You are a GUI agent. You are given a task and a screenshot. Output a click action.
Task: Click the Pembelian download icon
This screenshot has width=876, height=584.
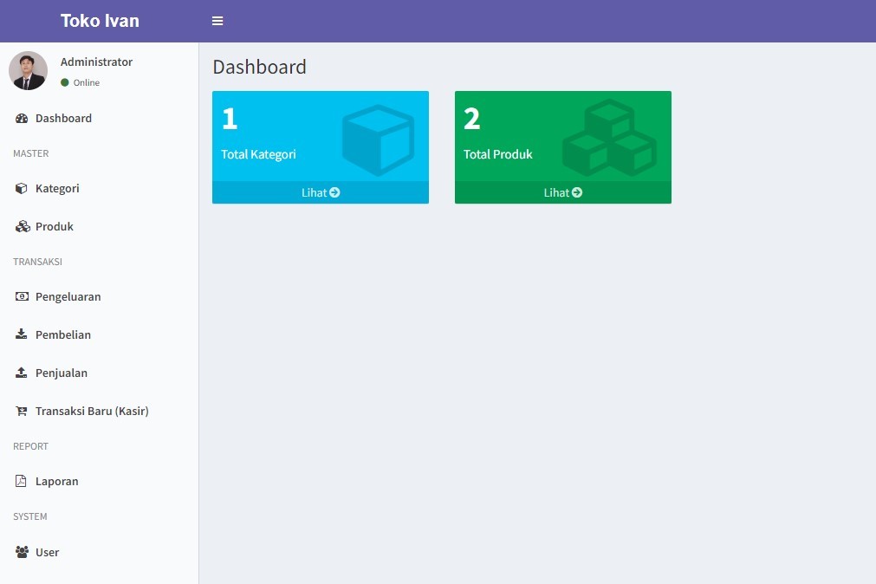22,334
